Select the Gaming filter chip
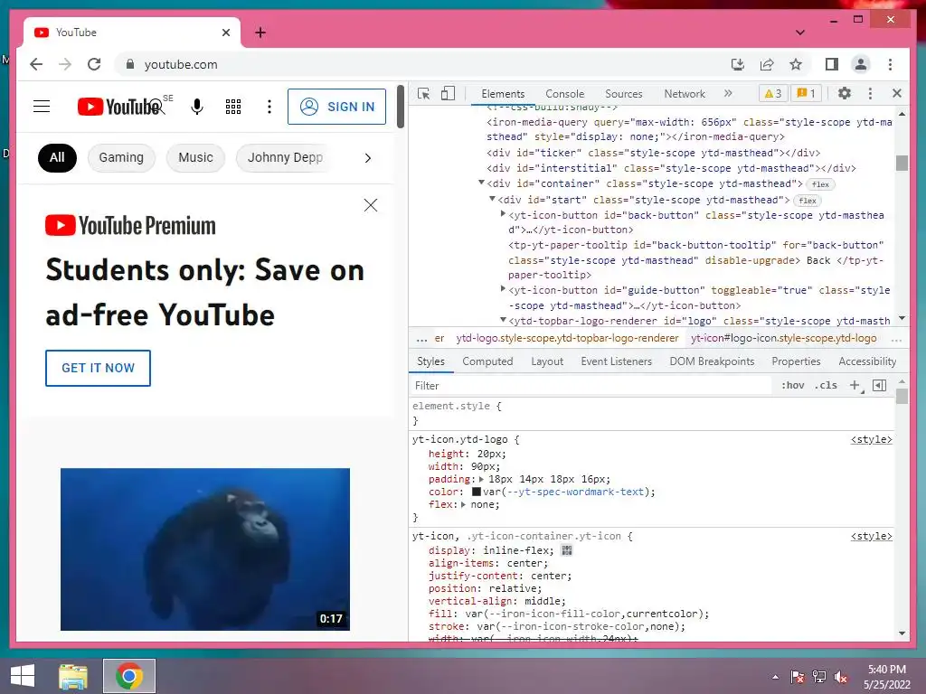 click(121, 157)
